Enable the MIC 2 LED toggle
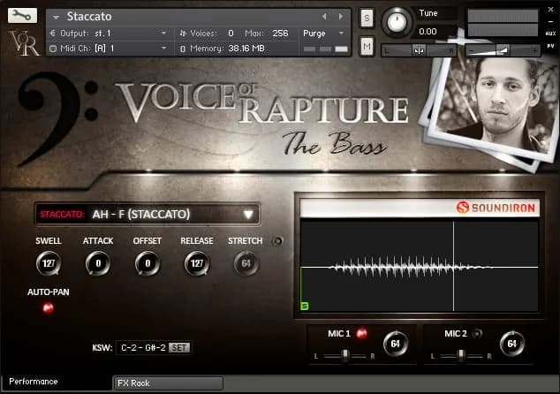 click(477, 333)
